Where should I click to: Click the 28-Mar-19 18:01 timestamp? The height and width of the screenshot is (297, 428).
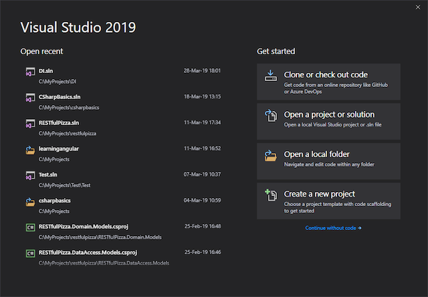[x=202, y=71]
